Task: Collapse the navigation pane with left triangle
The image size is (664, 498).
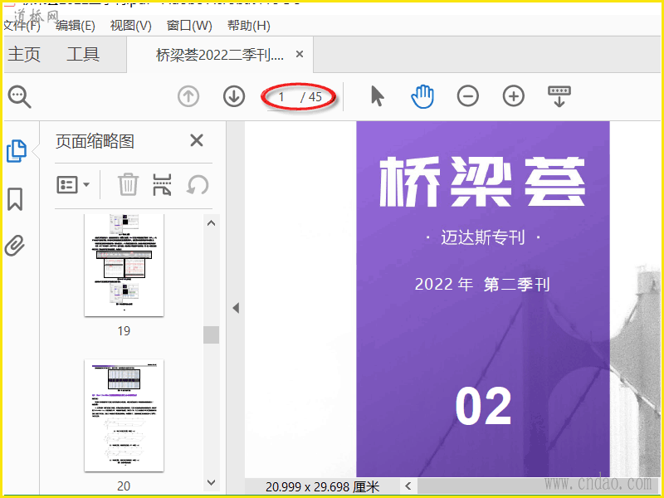Action: (x=236, y=308)
